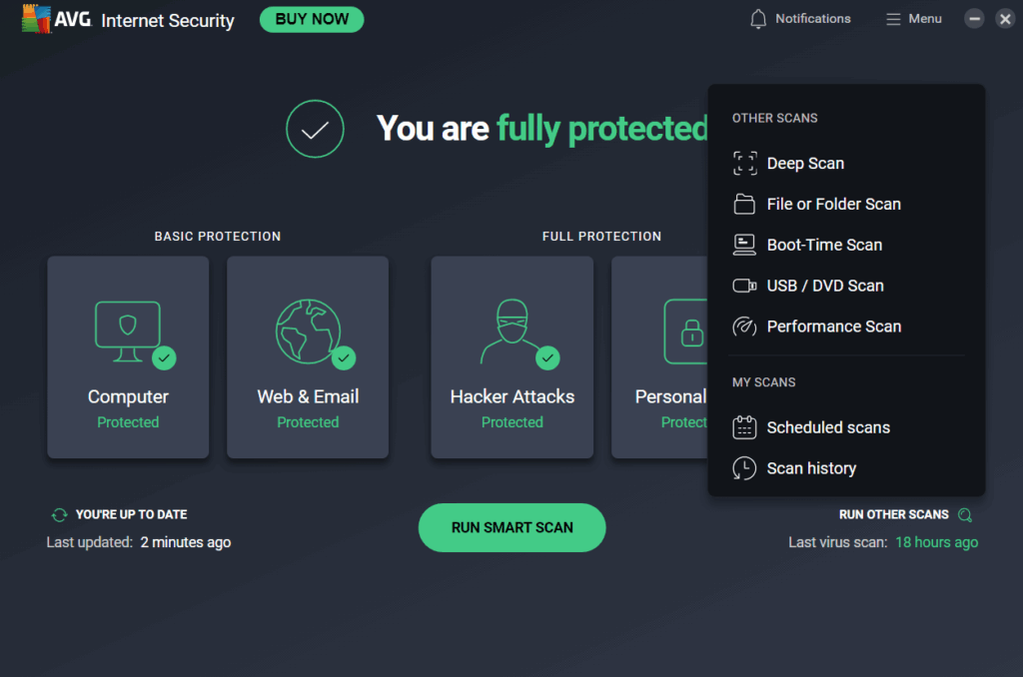
Task: Minimize the AVG window
Action: coord(974,19)
